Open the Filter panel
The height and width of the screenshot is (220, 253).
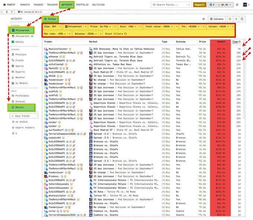point(50,19)
